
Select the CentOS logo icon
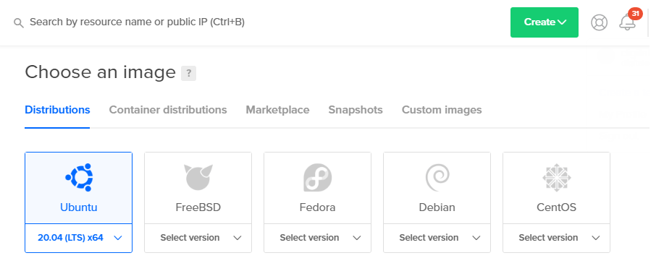click(556, 177)
